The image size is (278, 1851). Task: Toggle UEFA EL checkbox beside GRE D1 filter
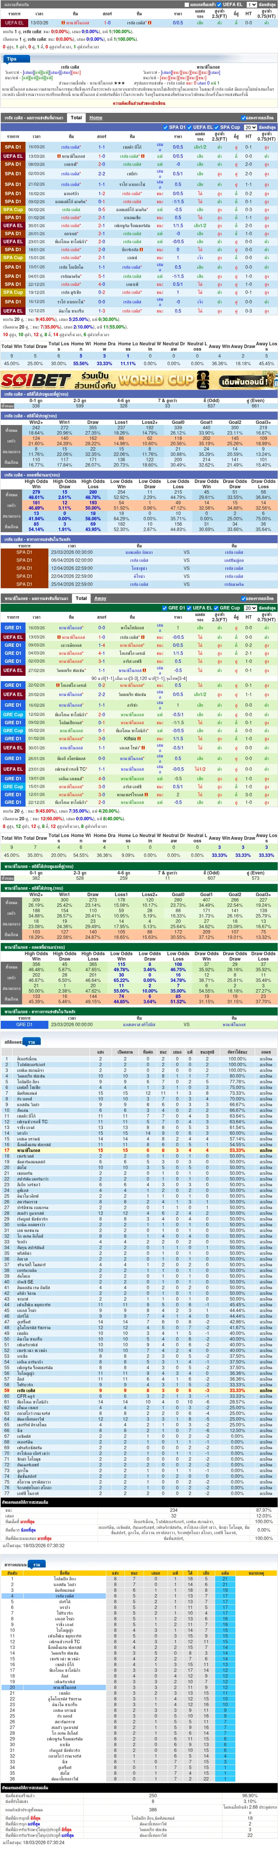(190, 608)
